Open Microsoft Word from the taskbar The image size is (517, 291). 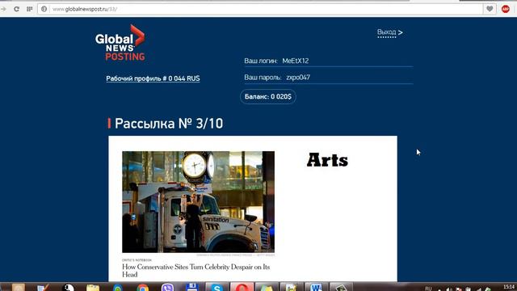[316, 288]
